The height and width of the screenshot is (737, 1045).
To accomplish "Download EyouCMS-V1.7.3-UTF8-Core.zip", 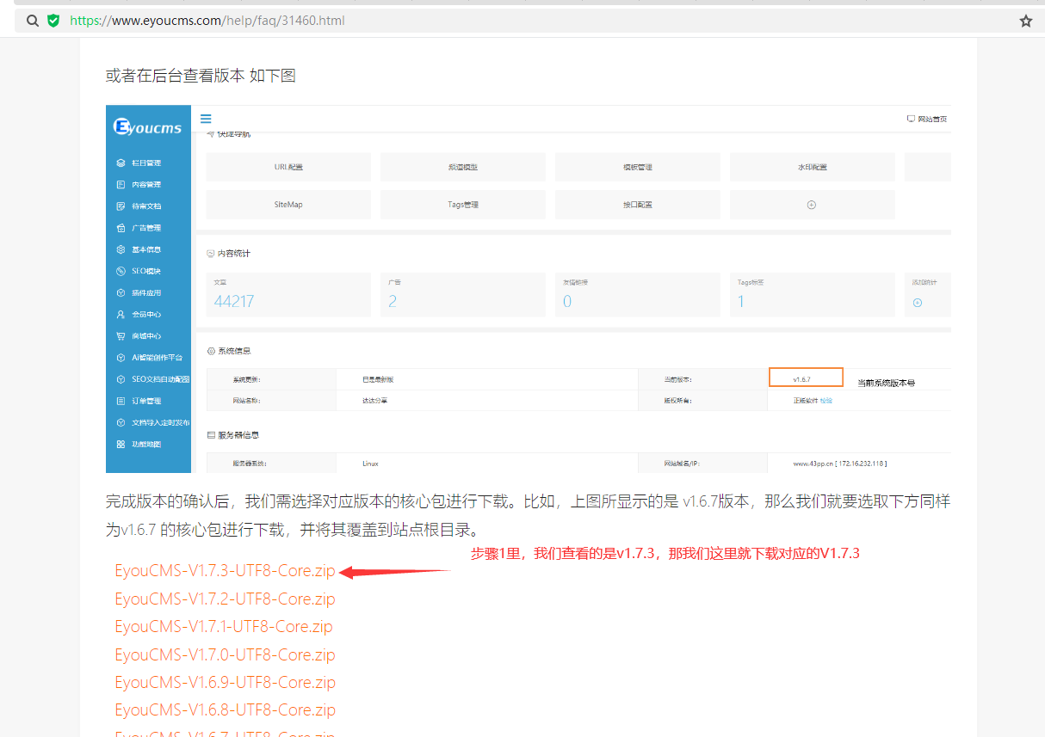I will [225, 571].
